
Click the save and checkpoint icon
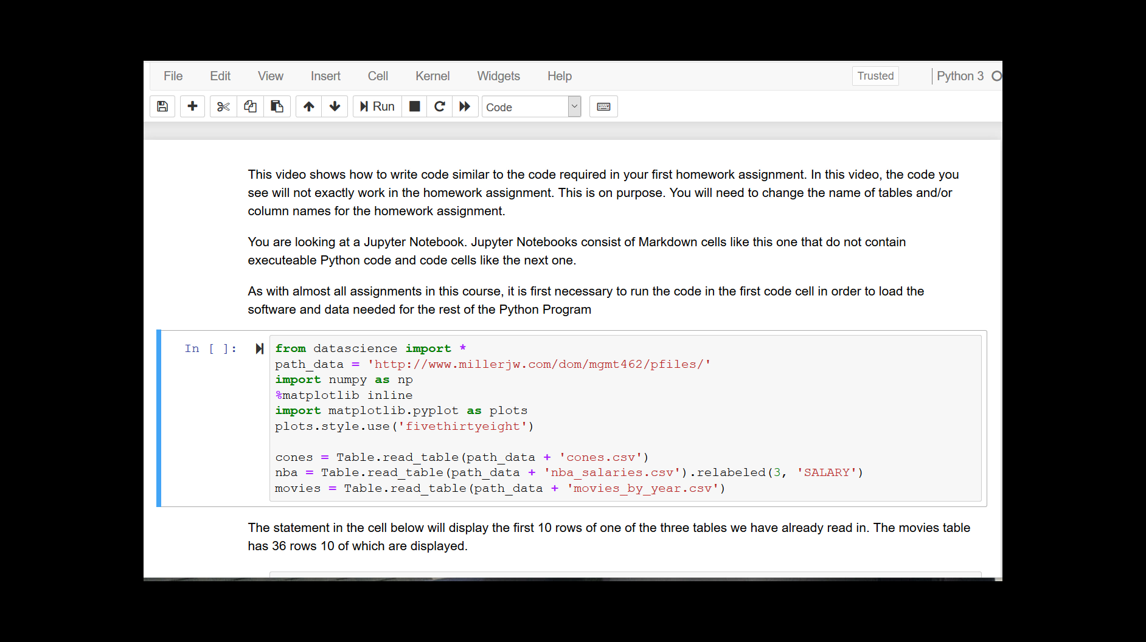click(x=162, y=106)
